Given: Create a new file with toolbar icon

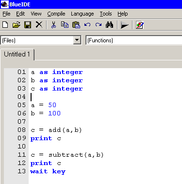Looking at the screenshot, I should pyautogui.click(x=5, y=25).
